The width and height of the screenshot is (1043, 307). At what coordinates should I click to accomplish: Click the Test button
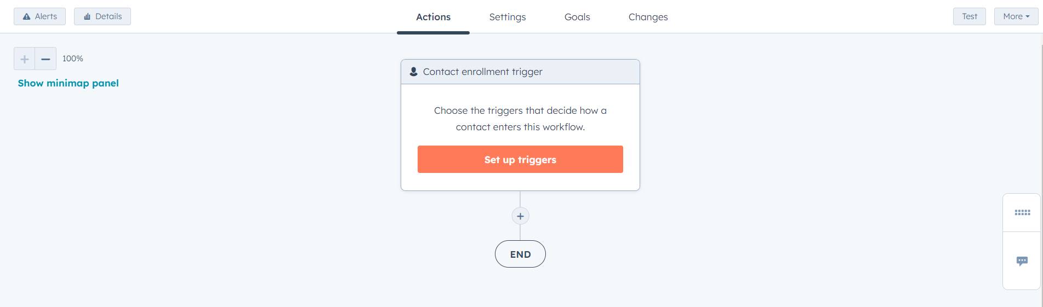tap(969, 16)
